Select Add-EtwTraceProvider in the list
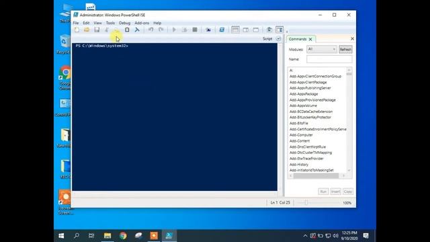430x242 pixels. click(x=306, y=159)
